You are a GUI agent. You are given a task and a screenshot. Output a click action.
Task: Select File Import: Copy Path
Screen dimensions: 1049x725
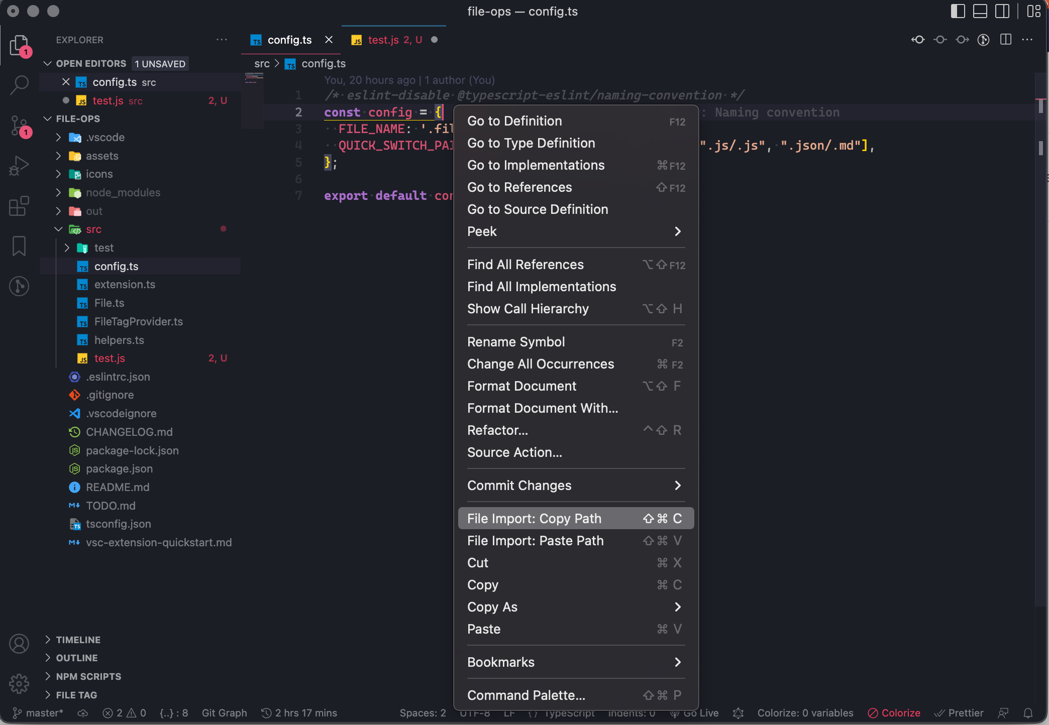576,519
